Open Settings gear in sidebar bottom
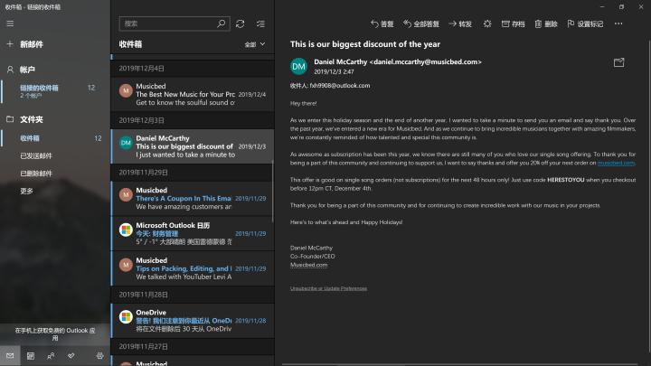651x366 pixels. (x=99, y=356)
